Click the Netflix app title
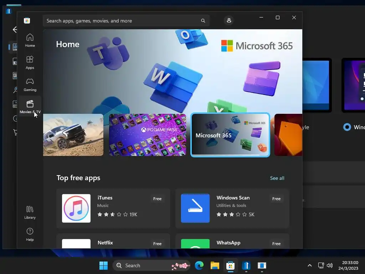 tap(105, 243)
